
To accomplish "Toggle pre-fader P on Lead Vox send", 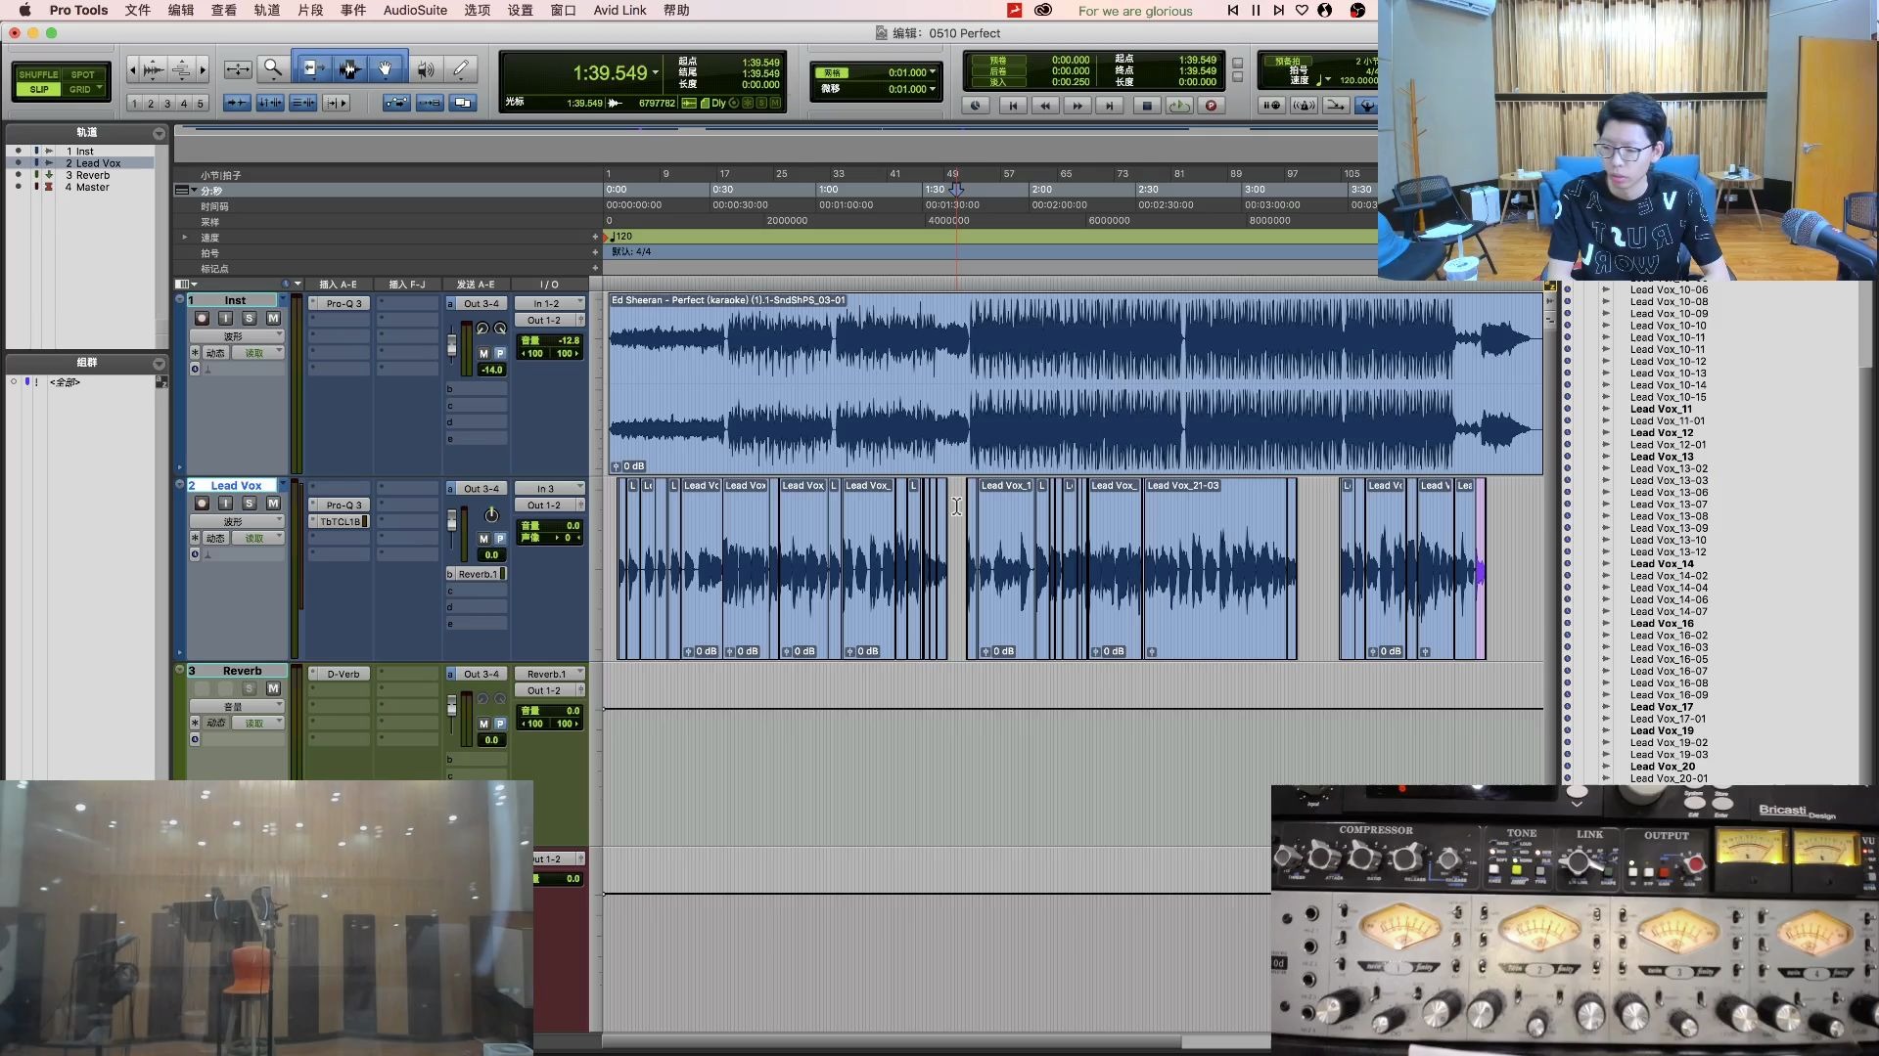I will pyautogui.click(x=500, y=539).
